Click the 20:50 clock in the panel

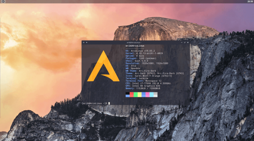(250, 1)
